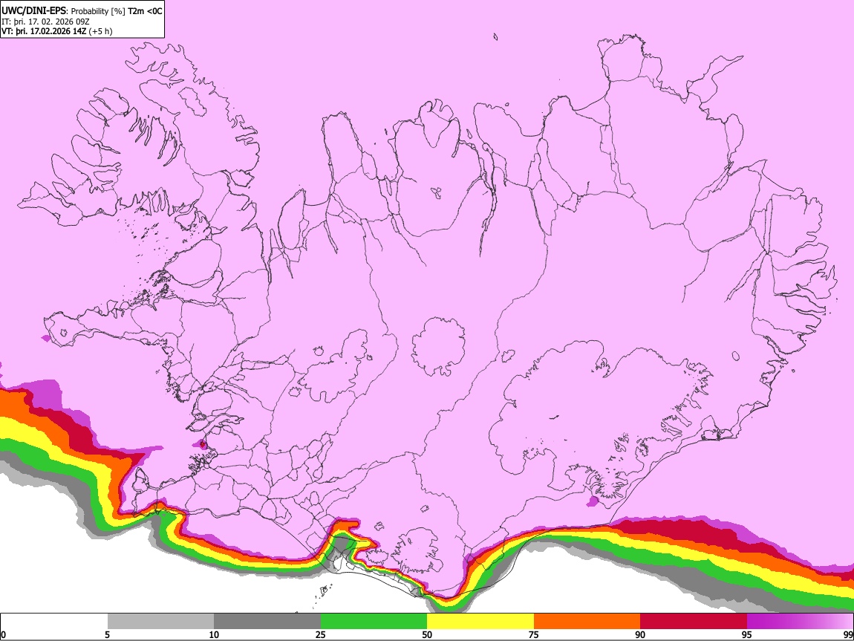Click the yellow 50–75% legend segment
The width and height of the screenshot is (854, 641).
tap(480, 622)
